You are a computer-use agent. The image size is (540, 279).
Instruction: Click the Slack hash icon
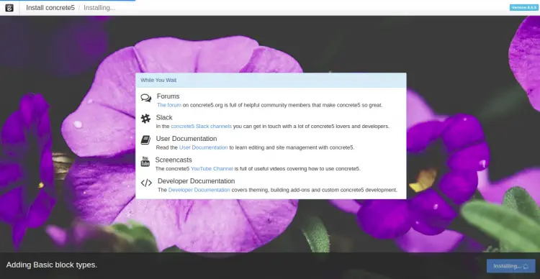(145, 119)
